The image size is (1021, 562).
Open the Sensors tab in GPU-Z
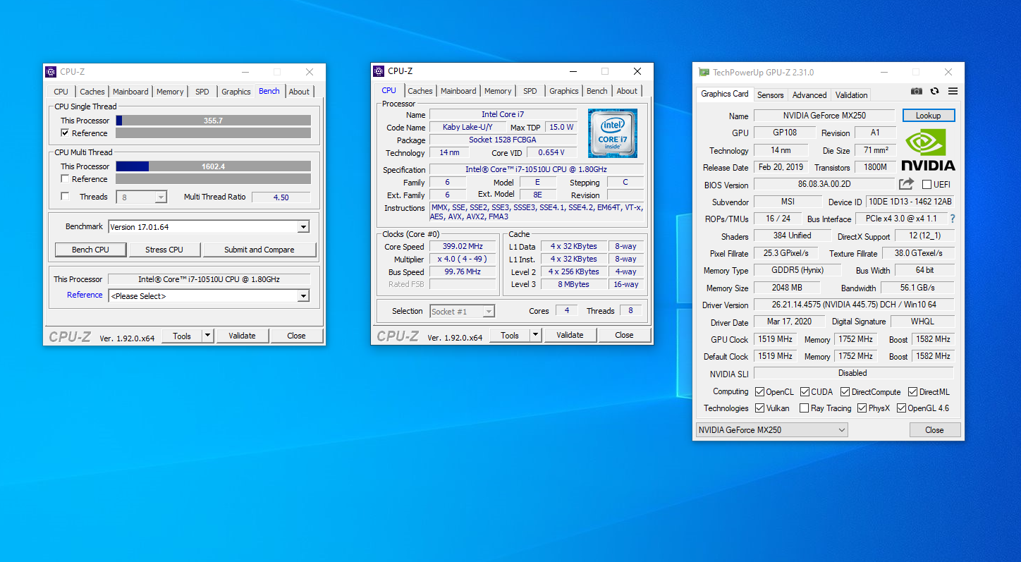(x=770, y=95)
